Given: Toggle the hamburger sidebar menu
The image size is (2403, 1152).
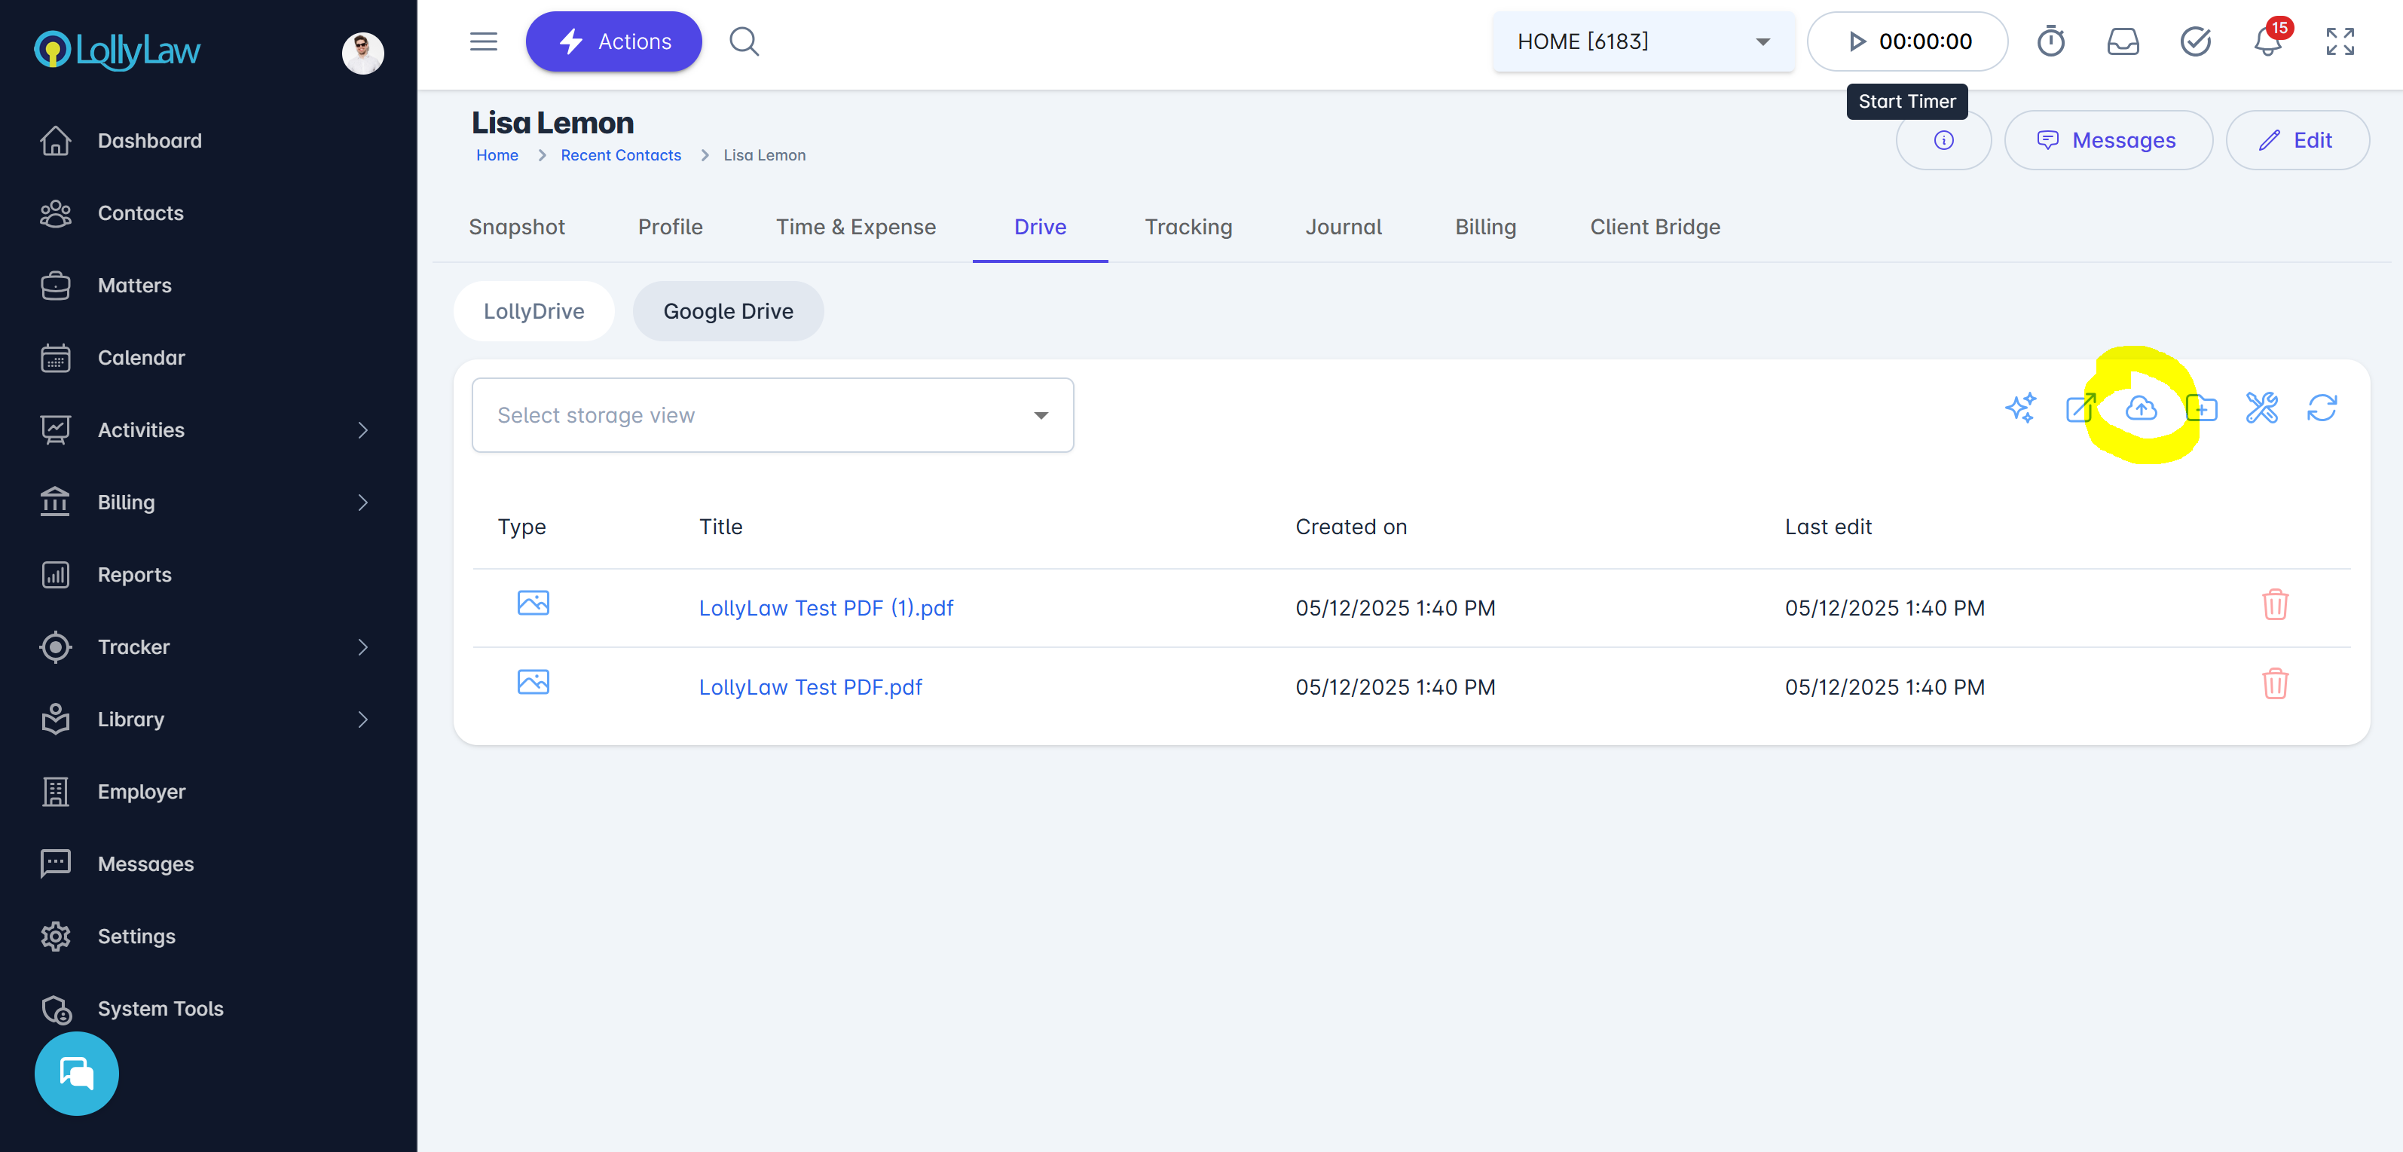Looking at the screenshot, I should 483,42.
